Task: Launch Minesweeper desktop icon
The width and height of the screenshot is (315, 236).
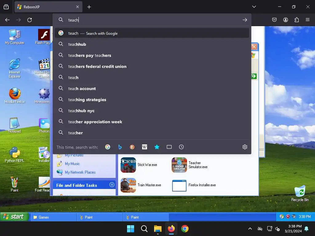Action: click(x=42, y=96)
